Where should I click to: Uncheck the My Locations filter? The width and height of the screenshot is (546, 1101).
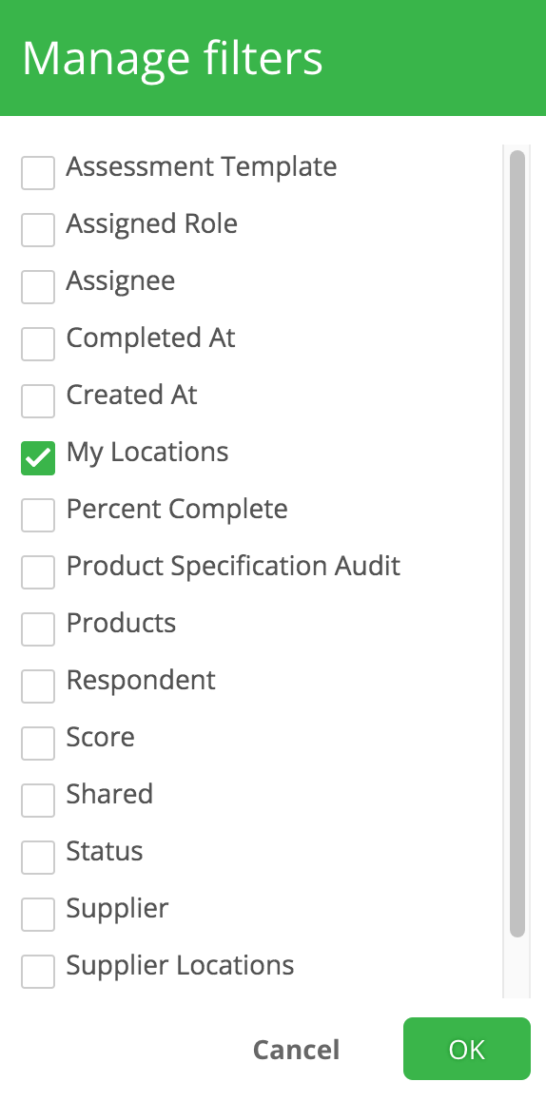(38, 458)
